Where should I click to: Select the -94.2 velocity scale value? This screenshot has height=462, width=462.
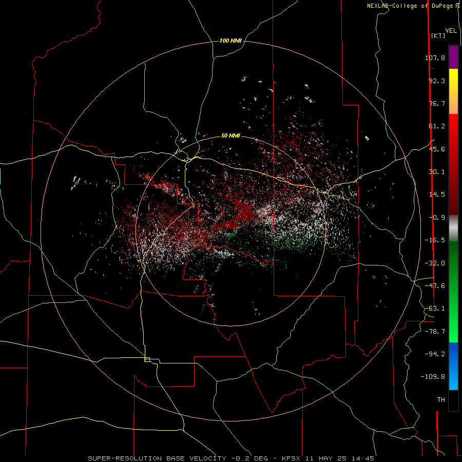point(435,354)
